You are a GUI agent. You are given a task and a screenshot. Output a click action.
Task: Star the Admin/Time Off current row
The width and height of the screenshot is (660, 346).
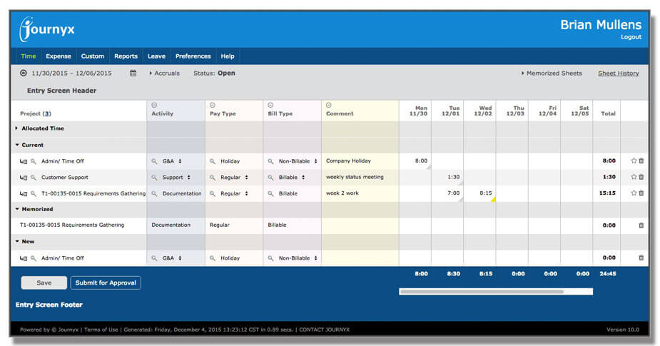coord(634,161)
